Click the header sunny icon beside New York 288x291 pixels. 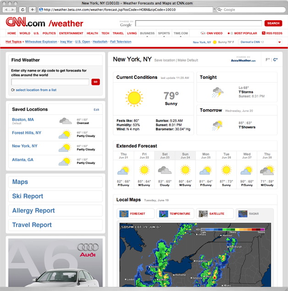(215, 42)
